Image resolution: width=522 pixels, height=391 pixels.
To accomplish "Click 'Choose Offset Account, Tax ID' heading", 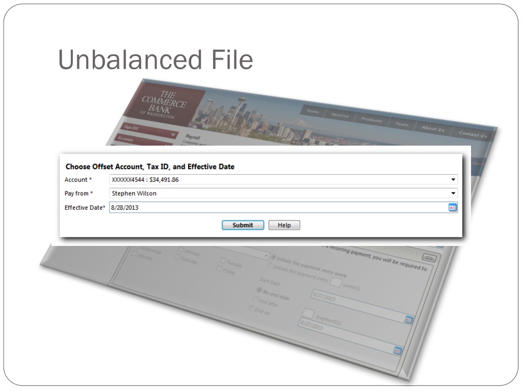I will pyautogui.click(x=150, y=166).
